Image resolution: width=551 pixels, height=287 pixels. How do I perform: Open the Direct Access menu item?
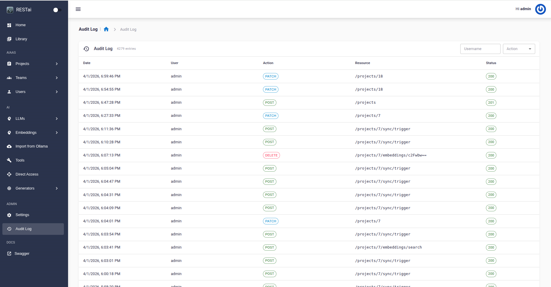click(x=33, y=174)
